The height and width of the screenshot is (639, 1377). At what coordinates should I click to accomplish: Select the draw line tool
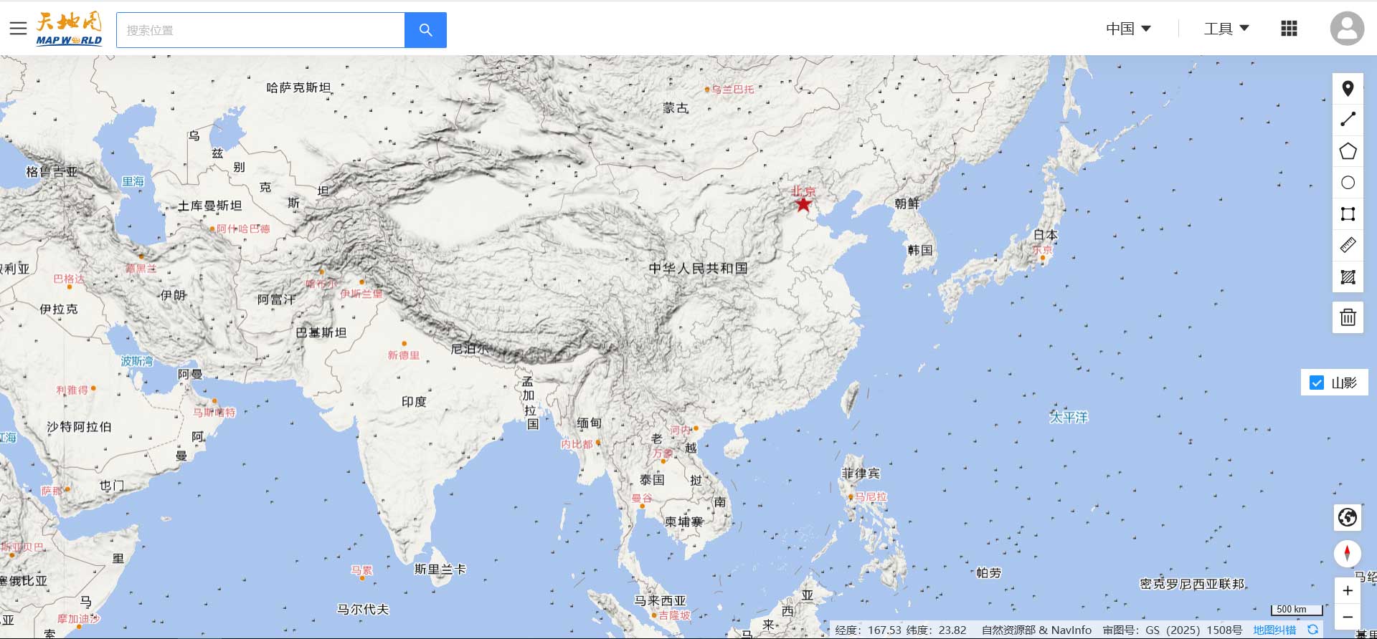(1348, 120)
